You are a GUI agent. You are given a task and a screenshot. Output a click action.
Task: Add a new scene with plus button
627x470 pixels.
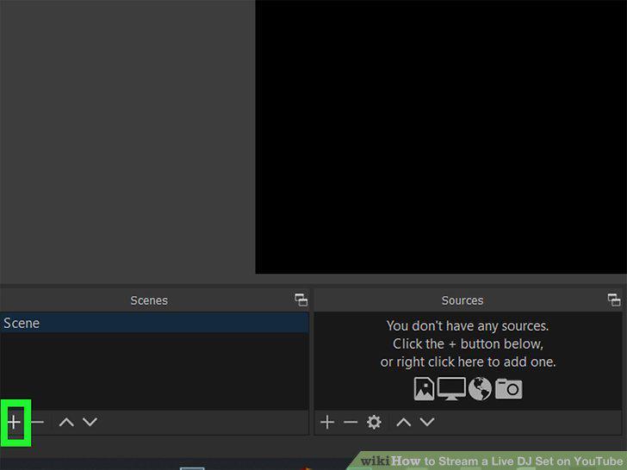tap(14, 422)
